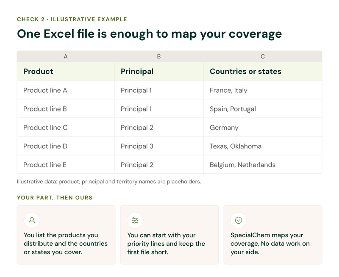Select column letter B header
Image resolution: width=339 pixels, height=277 pixels.
coord(159,57)
